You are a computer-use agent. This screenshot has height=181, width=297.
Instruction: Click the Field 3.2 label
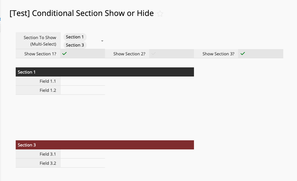click(x=48, y=163)
